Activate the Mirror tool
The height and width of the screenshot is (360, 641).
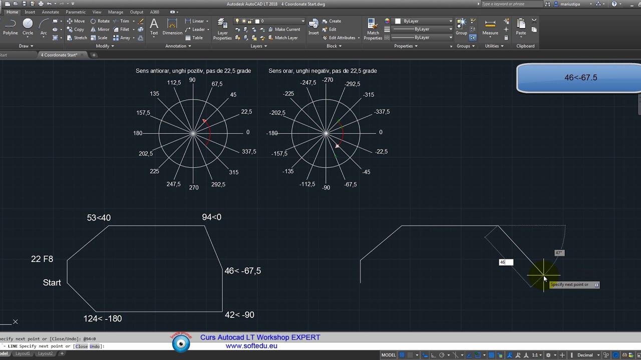(100, 29)
